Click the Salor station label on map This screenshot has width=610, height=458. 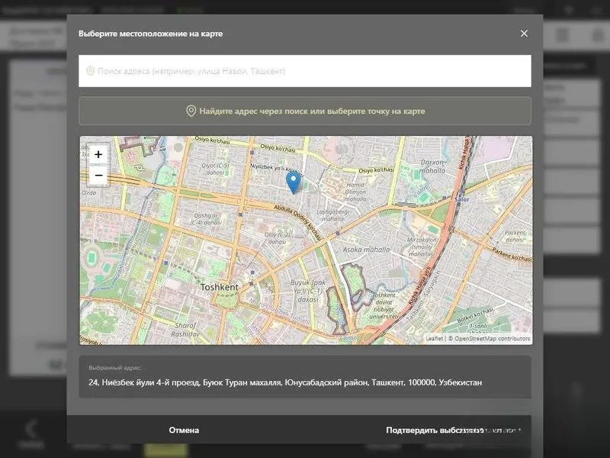point(462,199)
